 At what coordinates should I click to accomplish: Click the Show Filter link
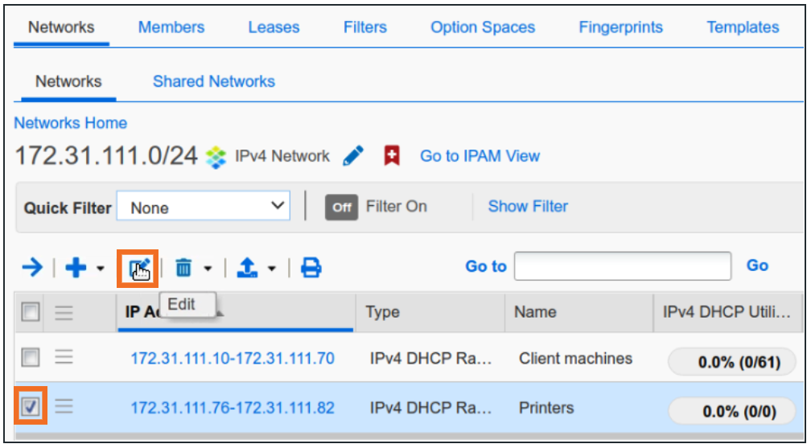tap(528, 207)
